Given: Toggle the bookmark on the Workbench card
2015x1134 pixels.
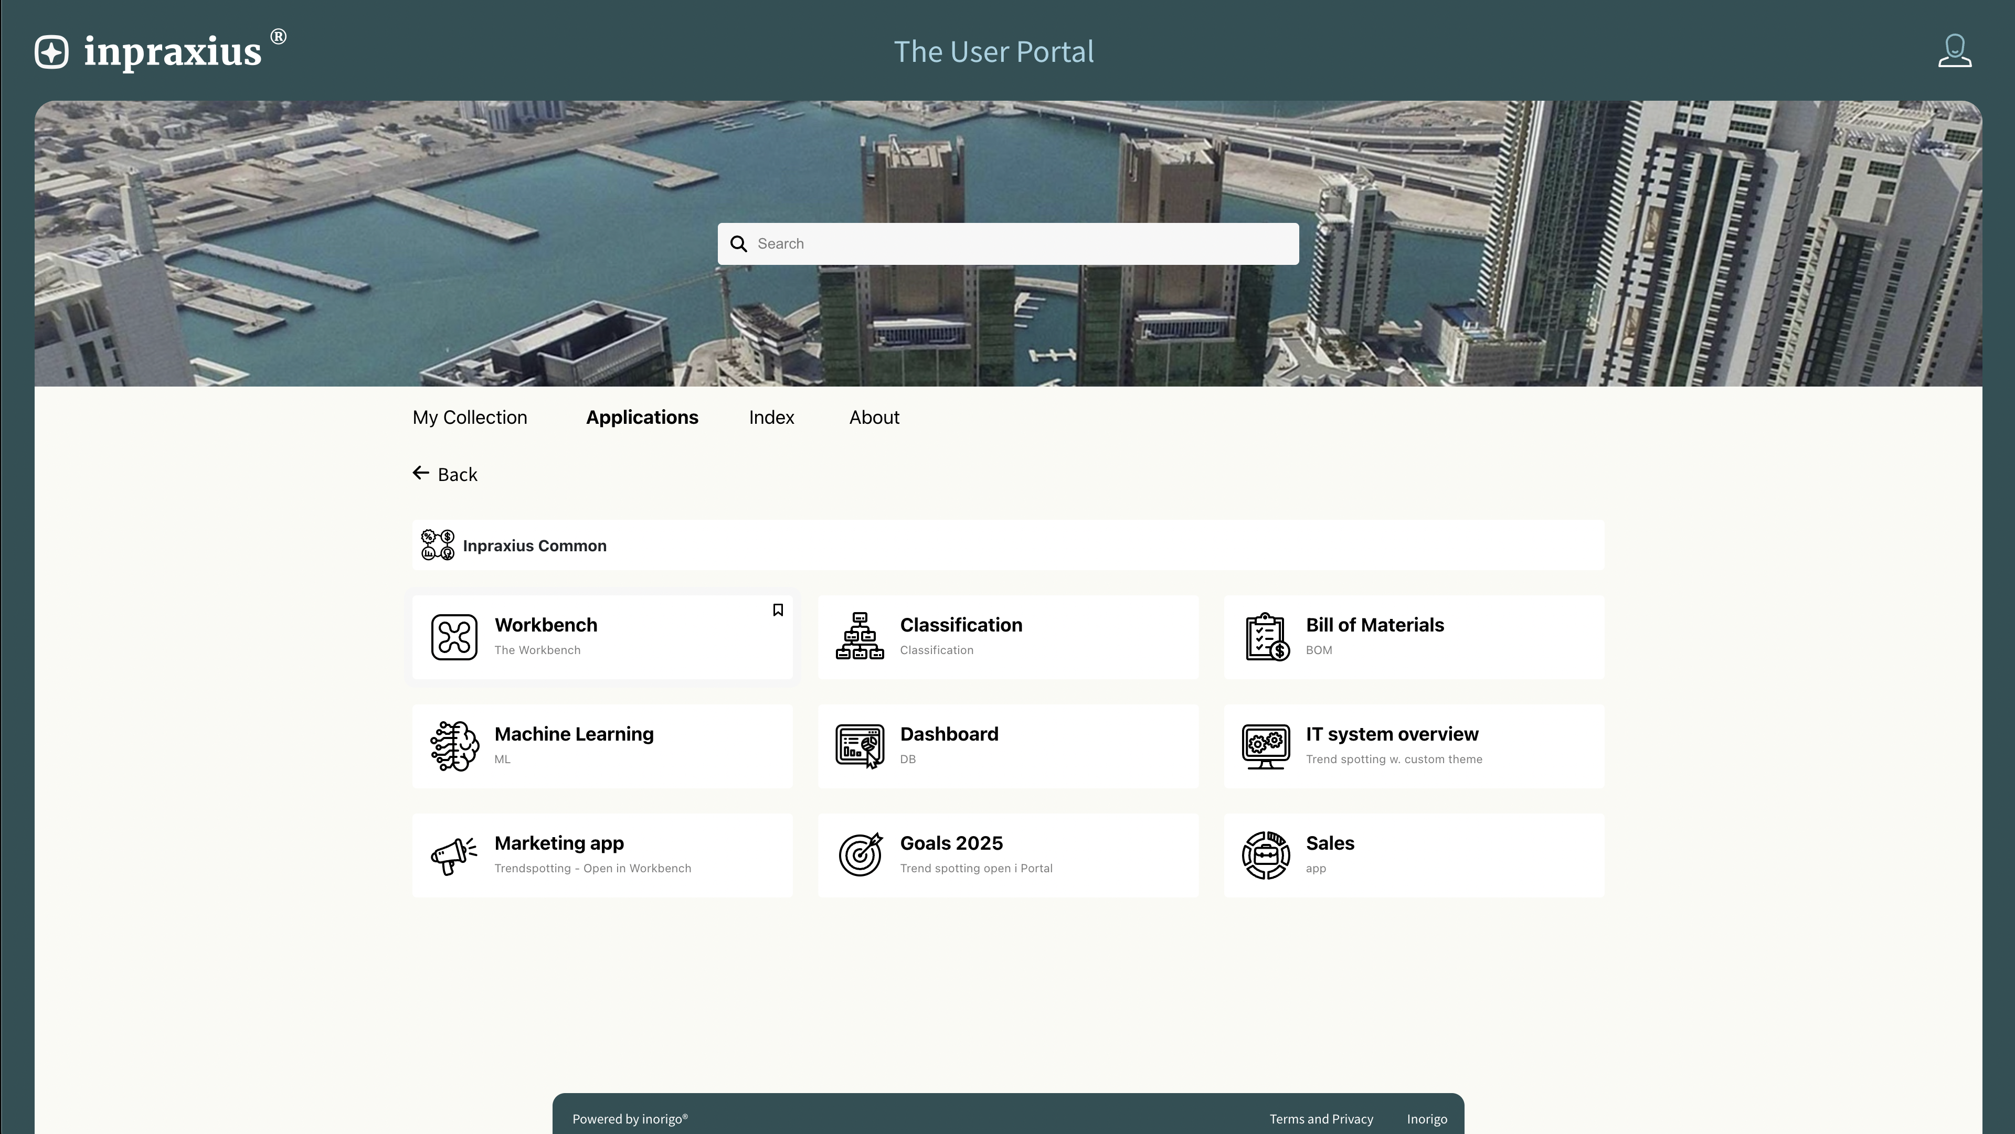Looking at the screenshot, I should point(778,610).
